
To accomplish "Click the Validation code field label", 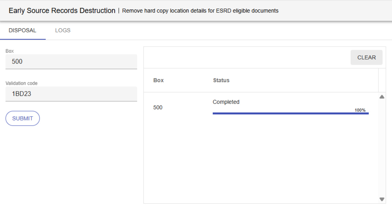I will pos(21,83).
